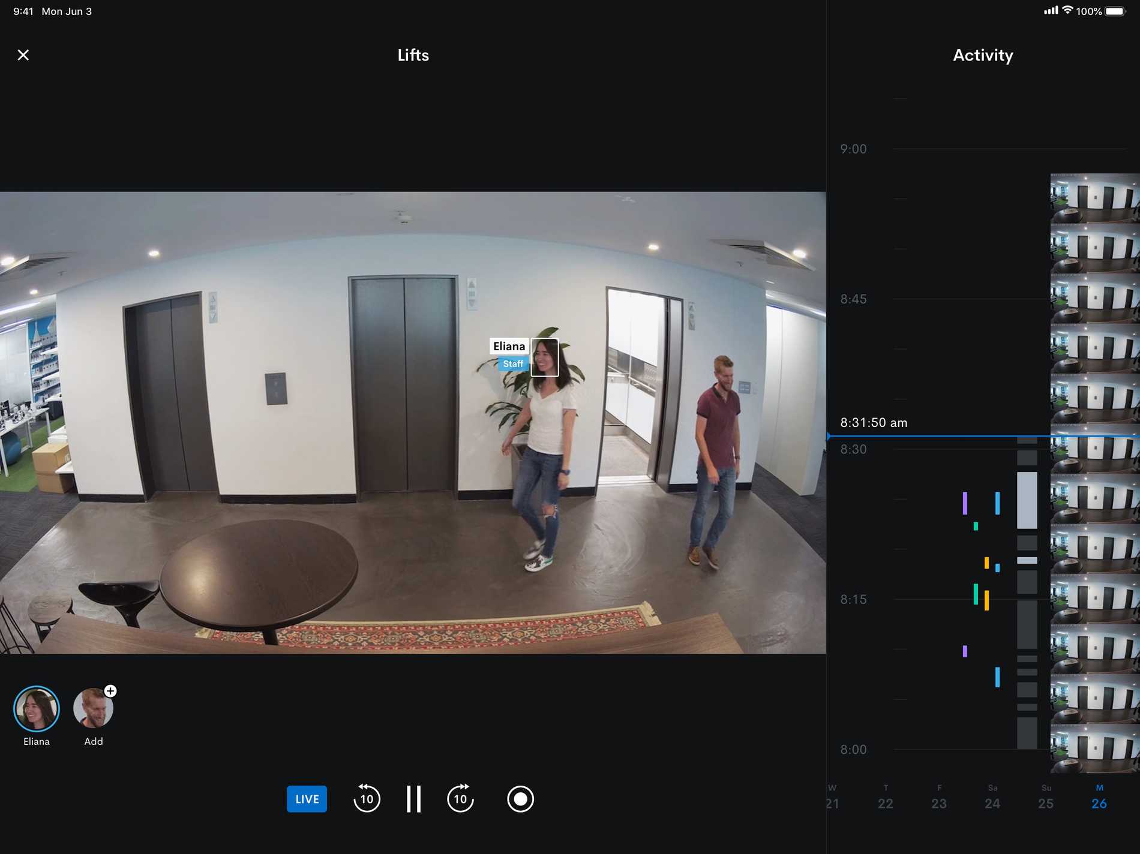Image resolution: width=1140 pixels, height=854 pixels.
Task: Select Wednesday 21 on the date strip
Action: pyautogui.click(x=832, y=798)
